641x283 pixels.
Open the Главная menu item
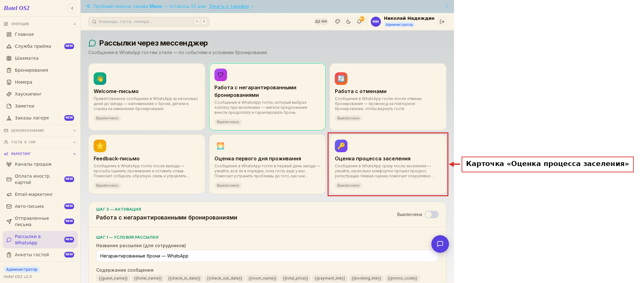point(40,34)
